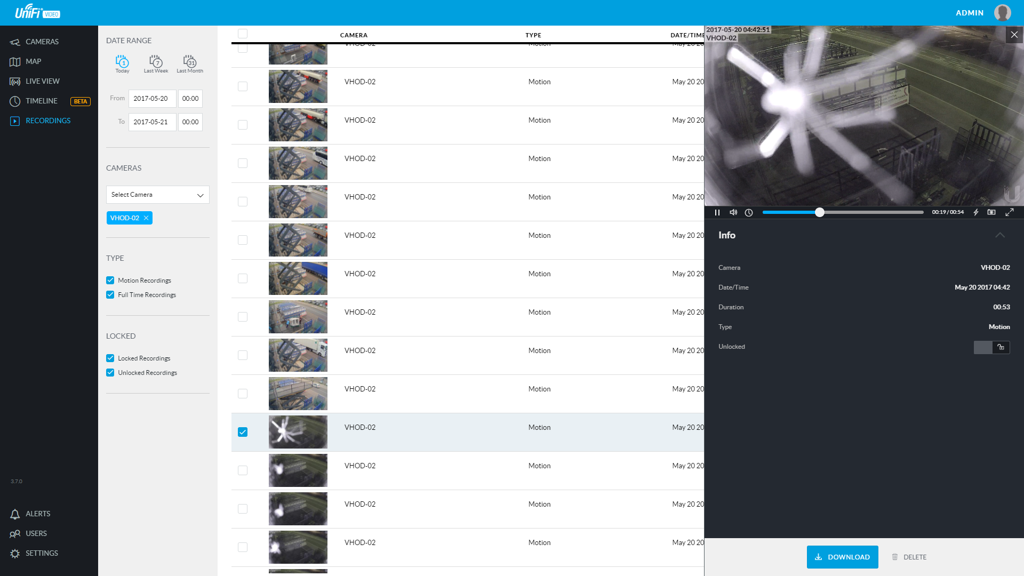Click the To date field 2017-05-21
1024x576 pixels.
[x=152, y=122]
